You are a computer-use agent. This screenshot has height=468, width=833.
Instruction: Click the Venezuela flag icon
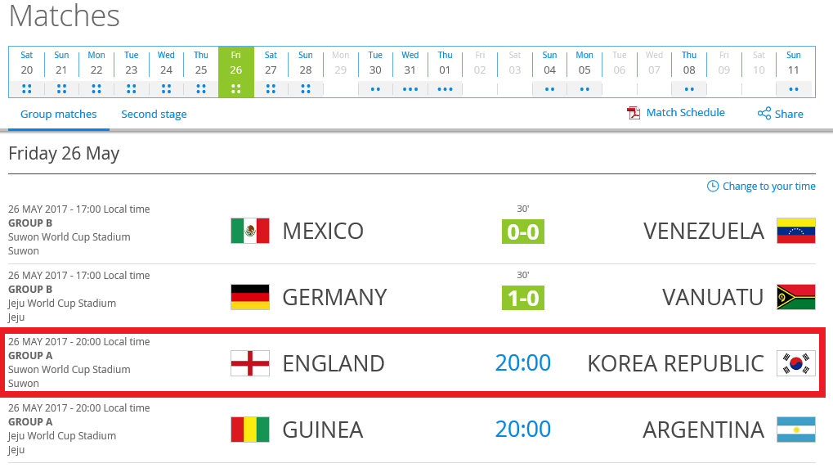pyautogui.click(x=796, y=231)
